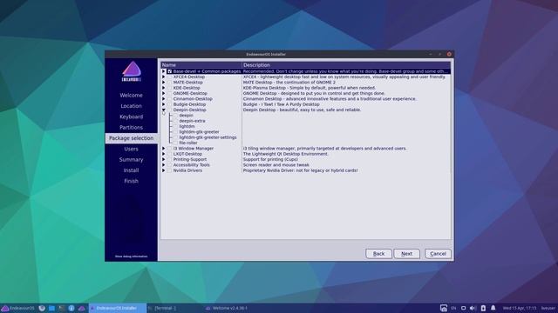This screenshot has height=313, width=558.
Task: Tick the lightdm-gtk-greeter-settings checkbox
Action: point(175,137)
